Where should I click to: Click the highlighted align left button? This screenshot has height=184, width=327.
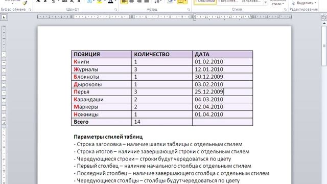point(124,2)
